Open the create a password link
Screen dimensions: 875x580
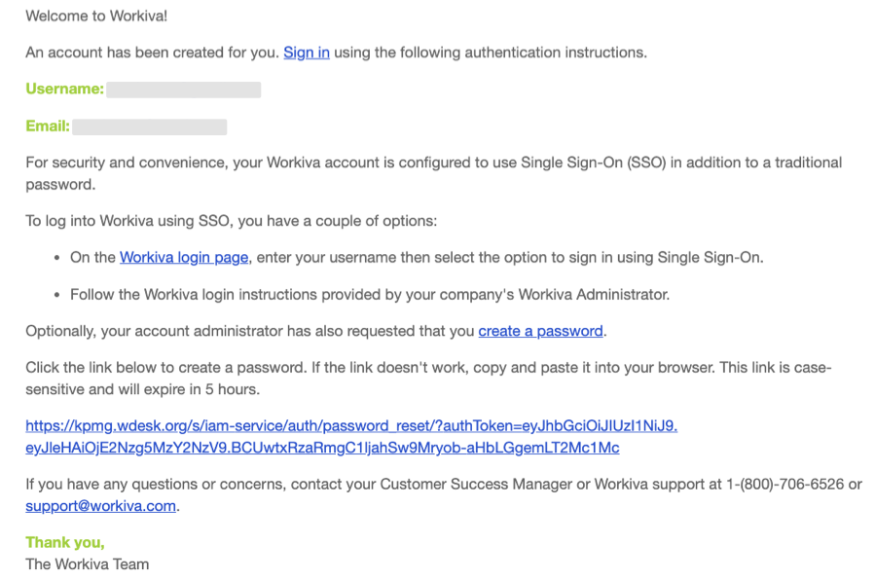click(x=540, y=331)
